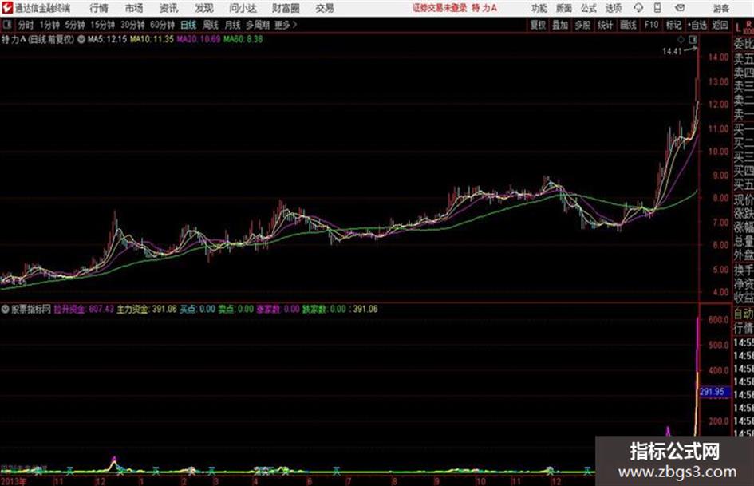754x486 pixels.
Task: Switch to 1分钟 chart period
Action: pos(49,25)
